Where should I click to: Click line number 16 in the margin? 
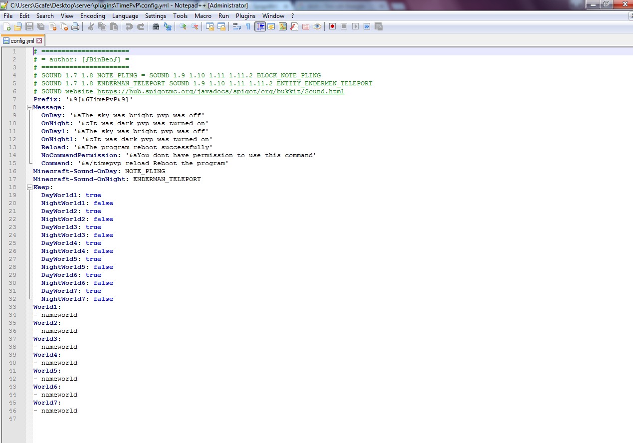[x=12, y=171]
